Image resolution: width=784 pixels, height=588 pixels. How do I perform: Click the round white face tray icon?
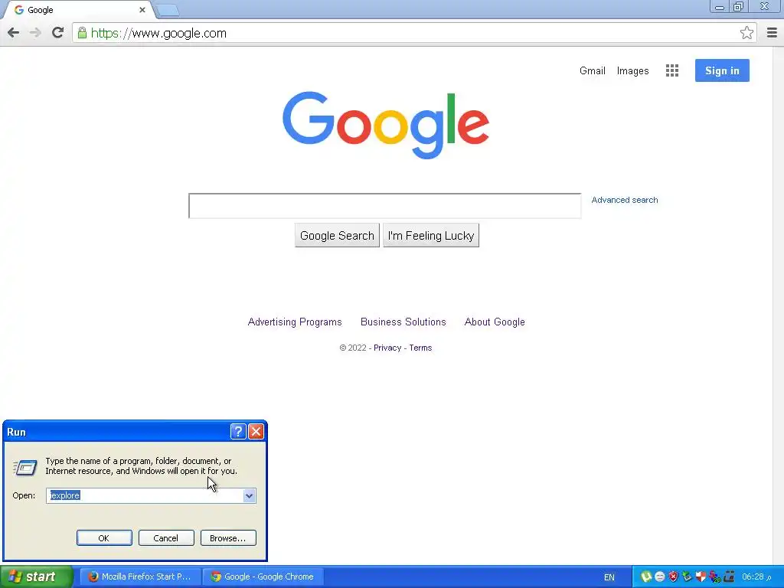click(x=659, y=577)
